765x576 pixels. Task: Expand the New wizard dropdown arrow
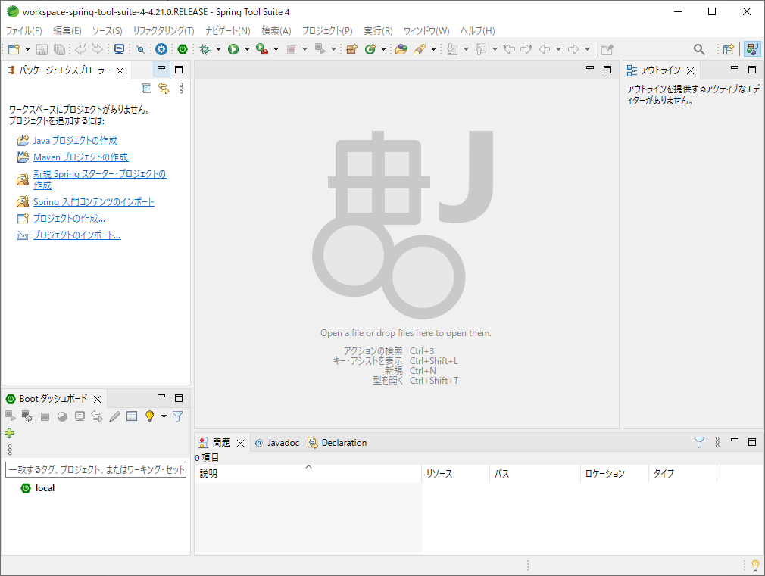click(x=26, y=48)
